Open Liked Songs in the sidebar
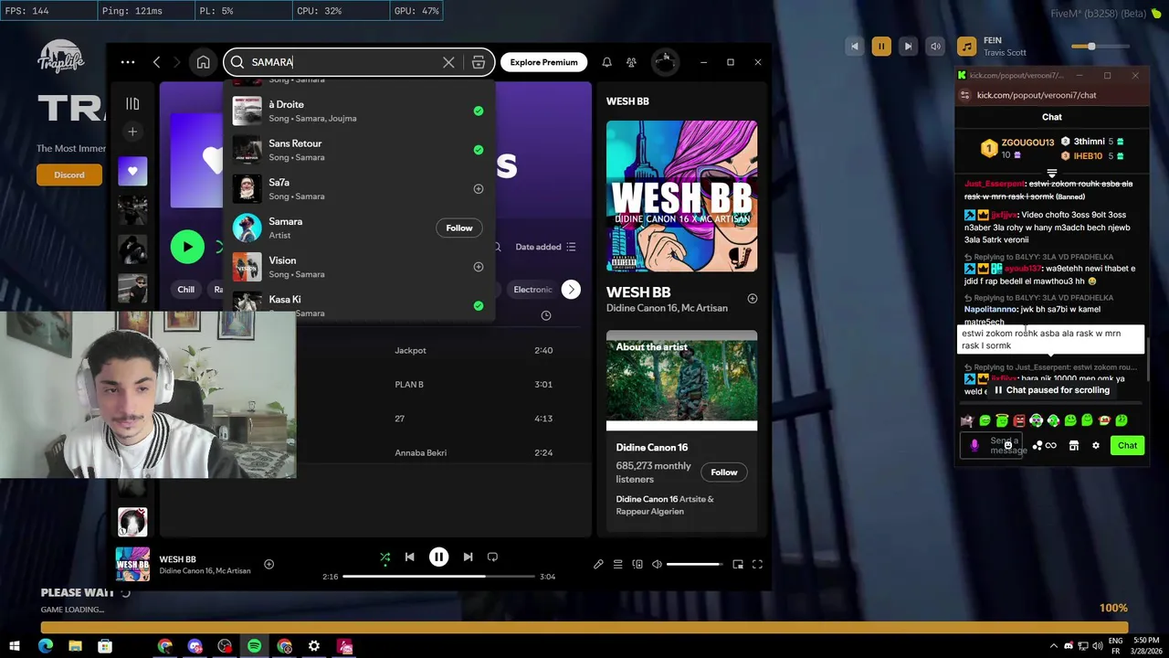 pyautogui.click(x=132, y=171)
